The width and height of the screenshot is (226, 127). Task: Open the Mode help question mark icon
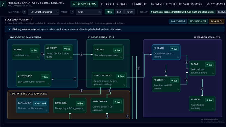(72, 12)
